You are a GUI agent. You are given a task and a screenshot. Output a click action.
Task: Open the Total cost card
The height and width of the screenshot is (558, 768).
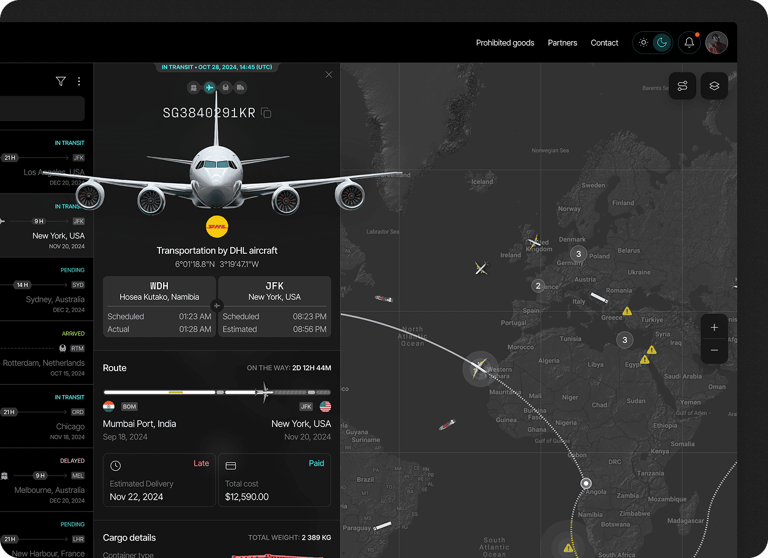point(274,480)
